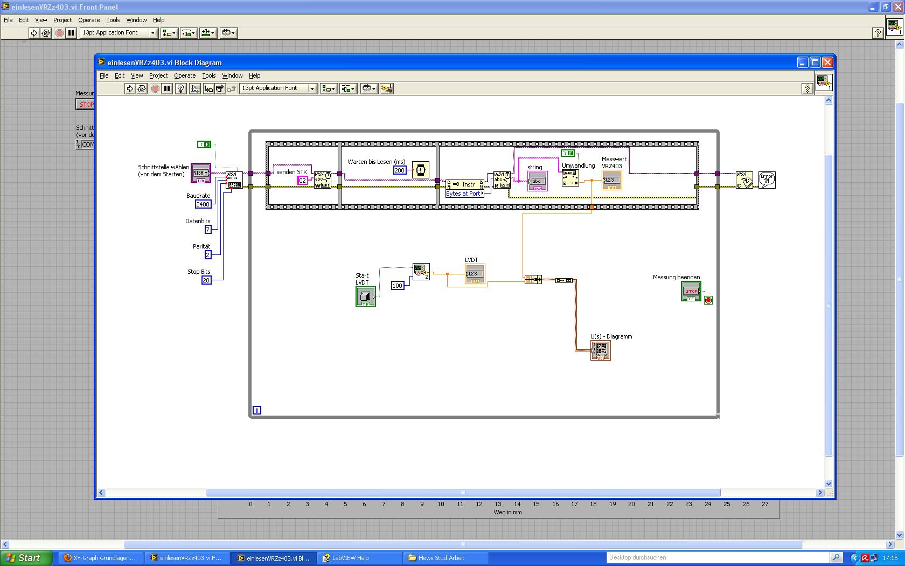Open Mews Stud.Arbeit folder from taskbar

pos(446,558)
